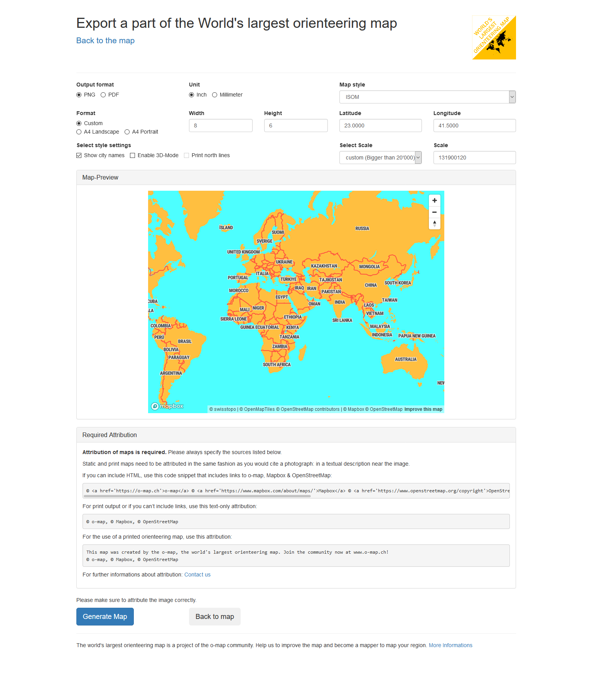592x695 pixels.
Task: Click the PAPUA NEW GUINEA map label
Action: click(x=417, y=336)
